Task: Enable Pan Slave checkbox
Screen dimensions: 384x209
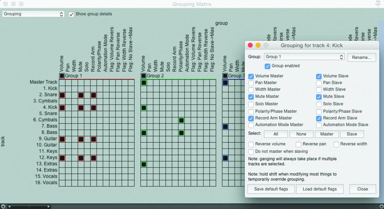Action: [319, 83]
